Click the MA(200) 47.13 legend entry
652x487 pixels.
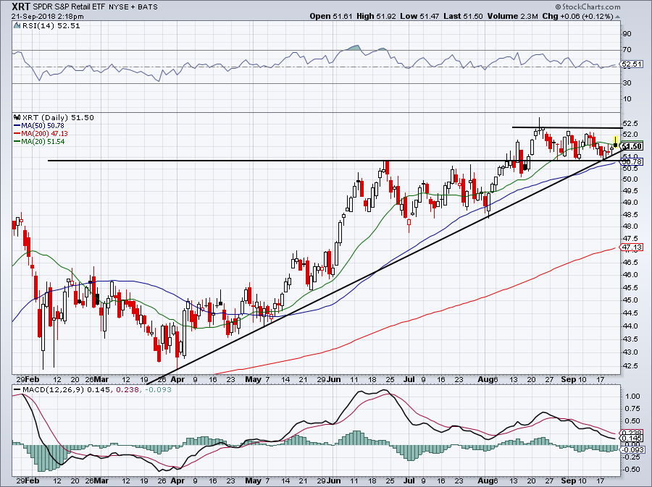(x=44, y=133)
